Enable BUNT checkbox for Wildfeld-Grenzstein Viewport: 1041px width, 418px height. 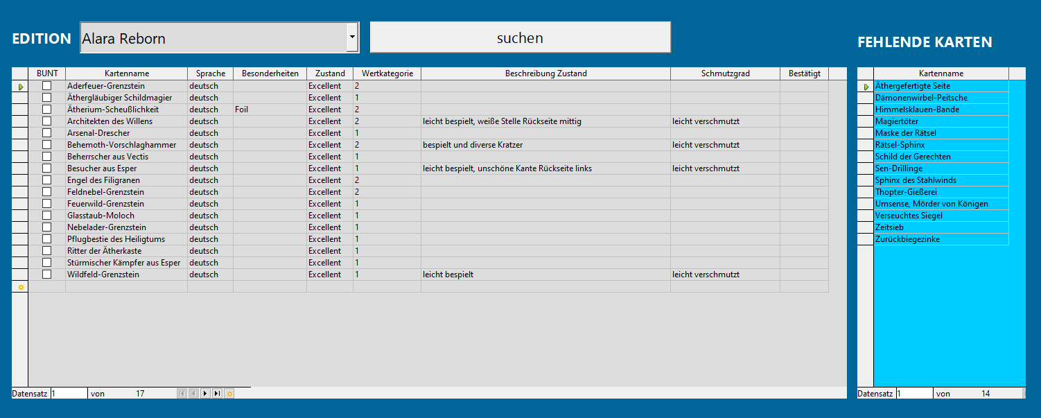click(47, 275)
